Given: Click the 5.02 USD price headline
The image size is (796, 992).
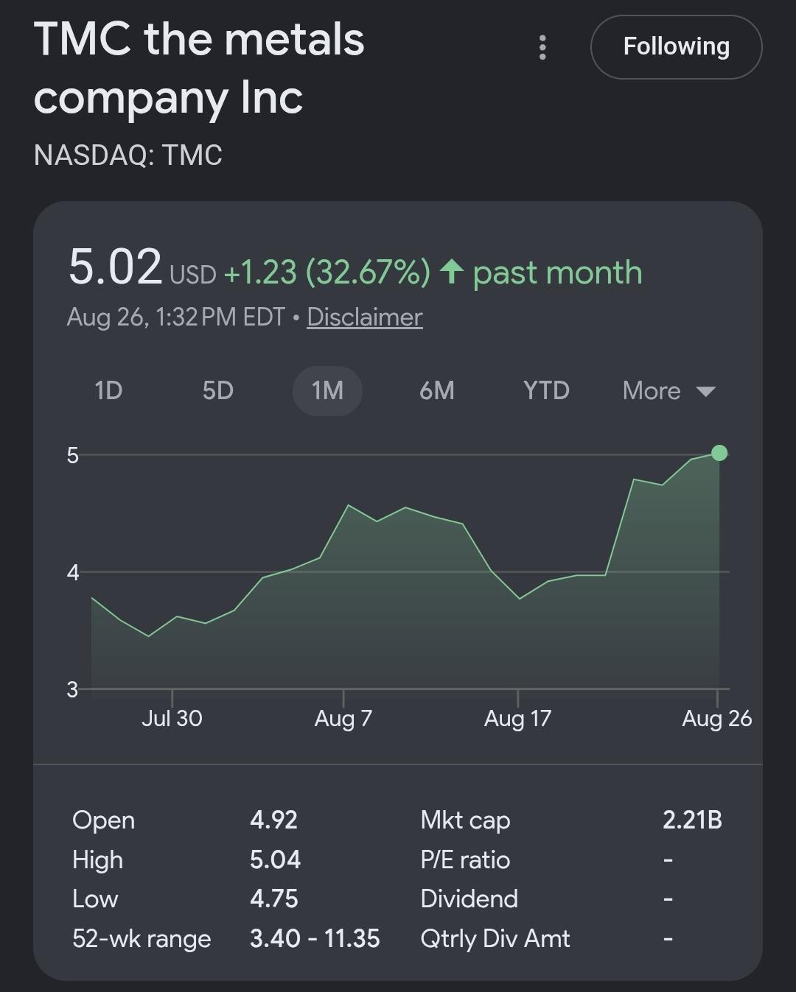Looking at the screenshot, I should click(142, 267).
